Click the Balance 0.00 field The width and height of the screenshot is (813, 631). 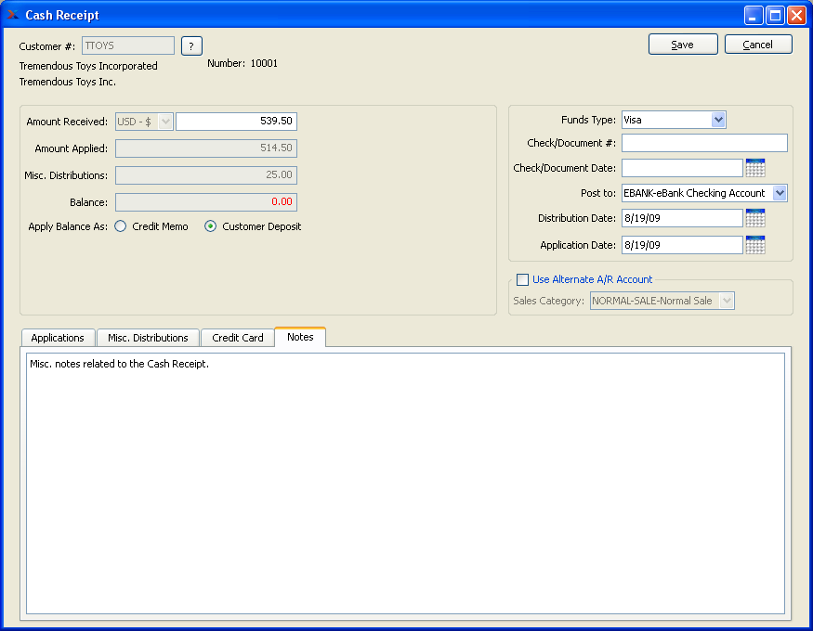point(206,202)
